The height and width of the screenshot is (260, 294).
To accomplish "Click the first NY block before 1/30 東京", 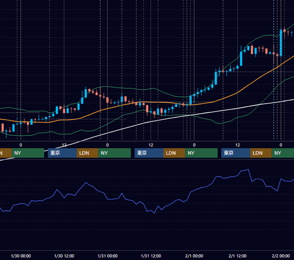I will tap(28, 153).
